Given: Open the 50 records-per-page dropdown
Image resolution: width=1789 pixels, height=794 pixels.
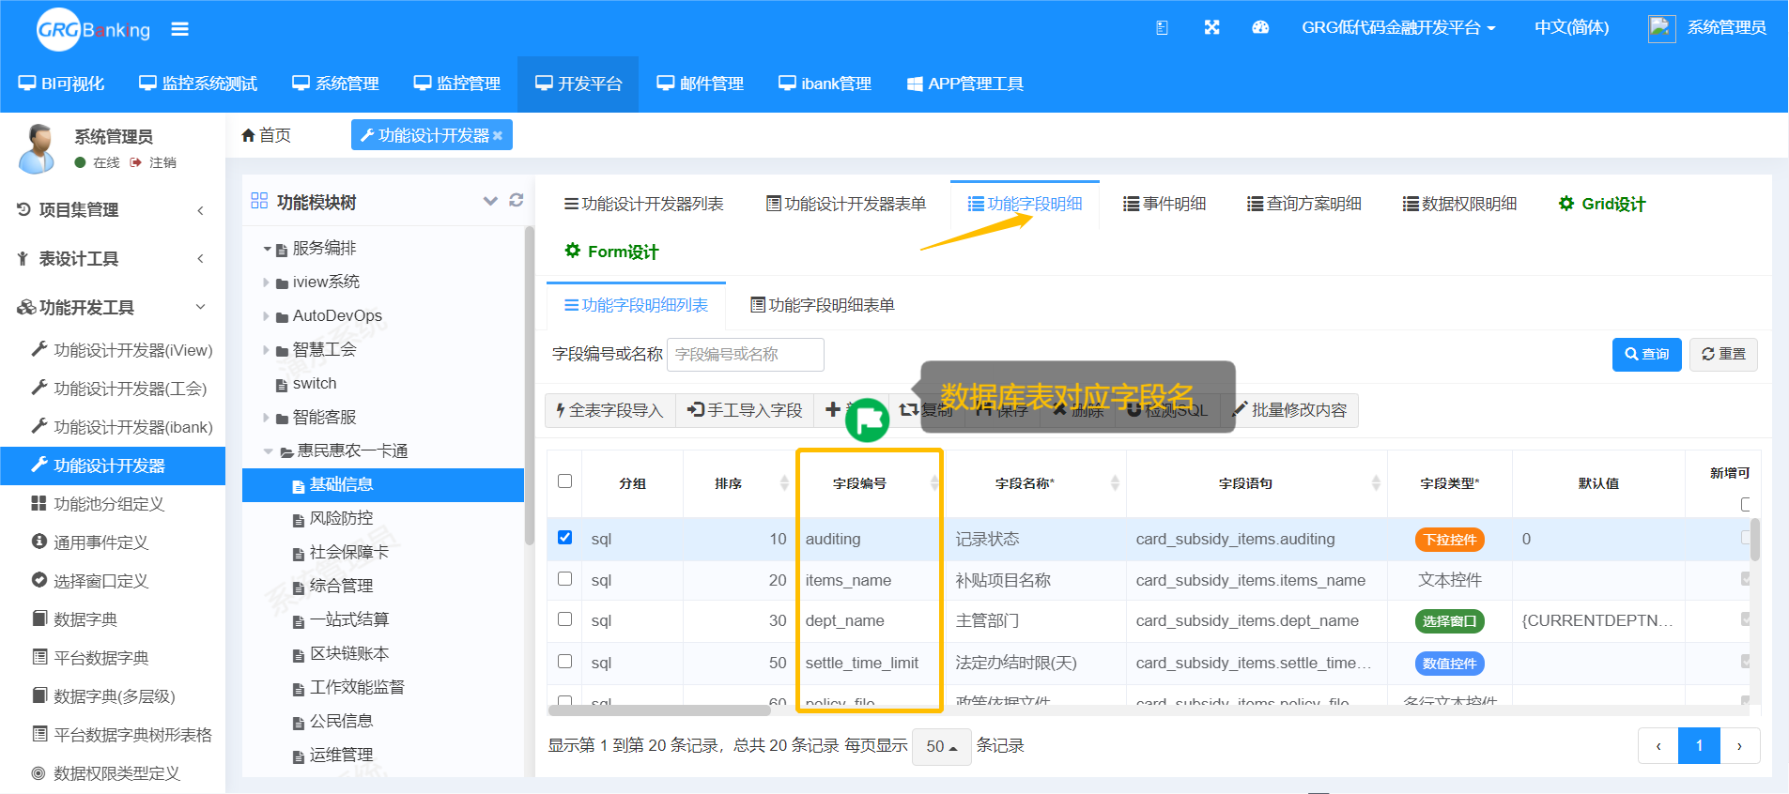Looking at the screenshot, I should pyautogui.click(x=941, y=746).
